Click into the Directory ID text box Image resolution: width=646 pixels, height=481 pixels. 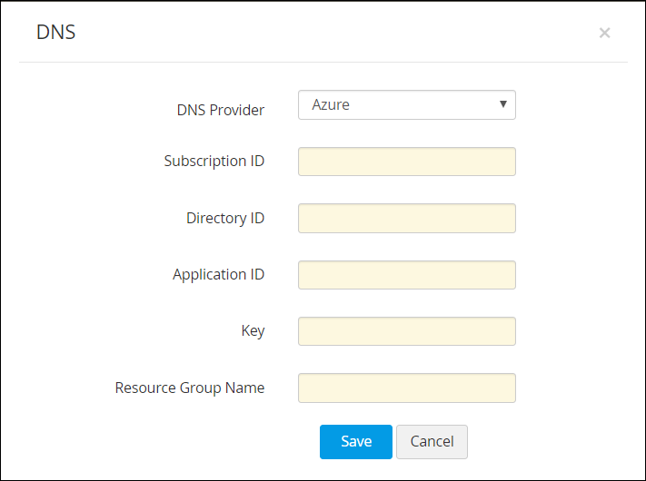[406, 219]
